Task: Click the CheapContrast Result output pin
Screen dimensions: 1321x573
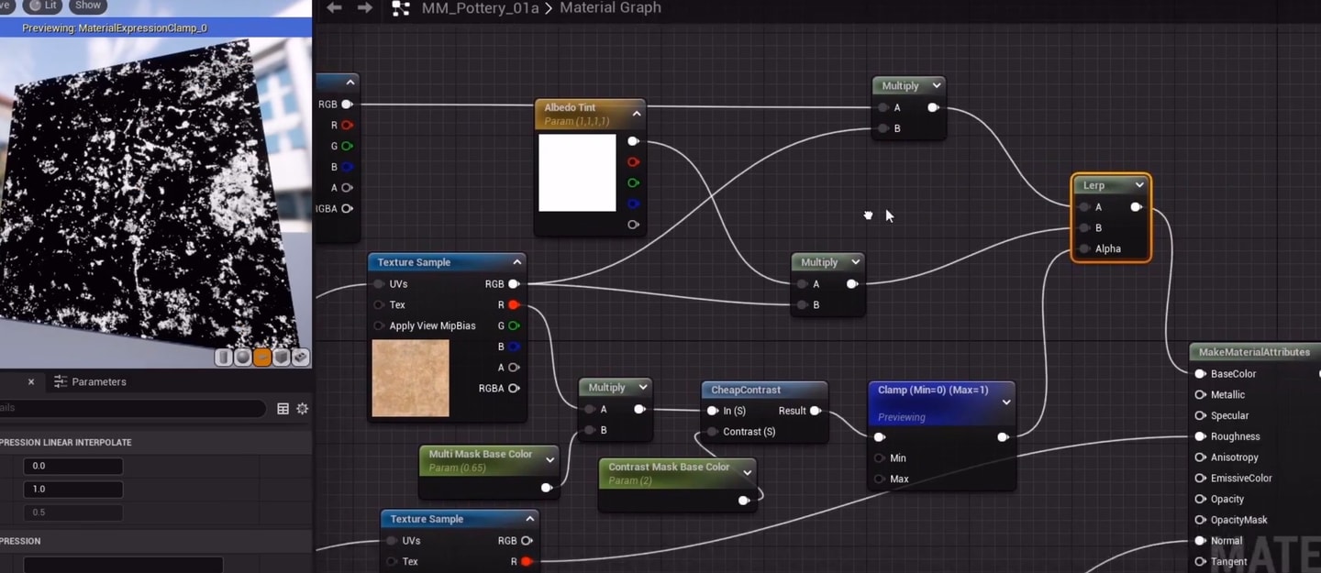Action: 816,411
